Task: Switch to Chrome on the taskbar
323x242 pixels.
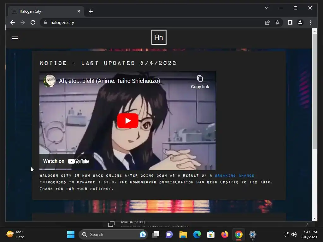Action: [238, 234]
